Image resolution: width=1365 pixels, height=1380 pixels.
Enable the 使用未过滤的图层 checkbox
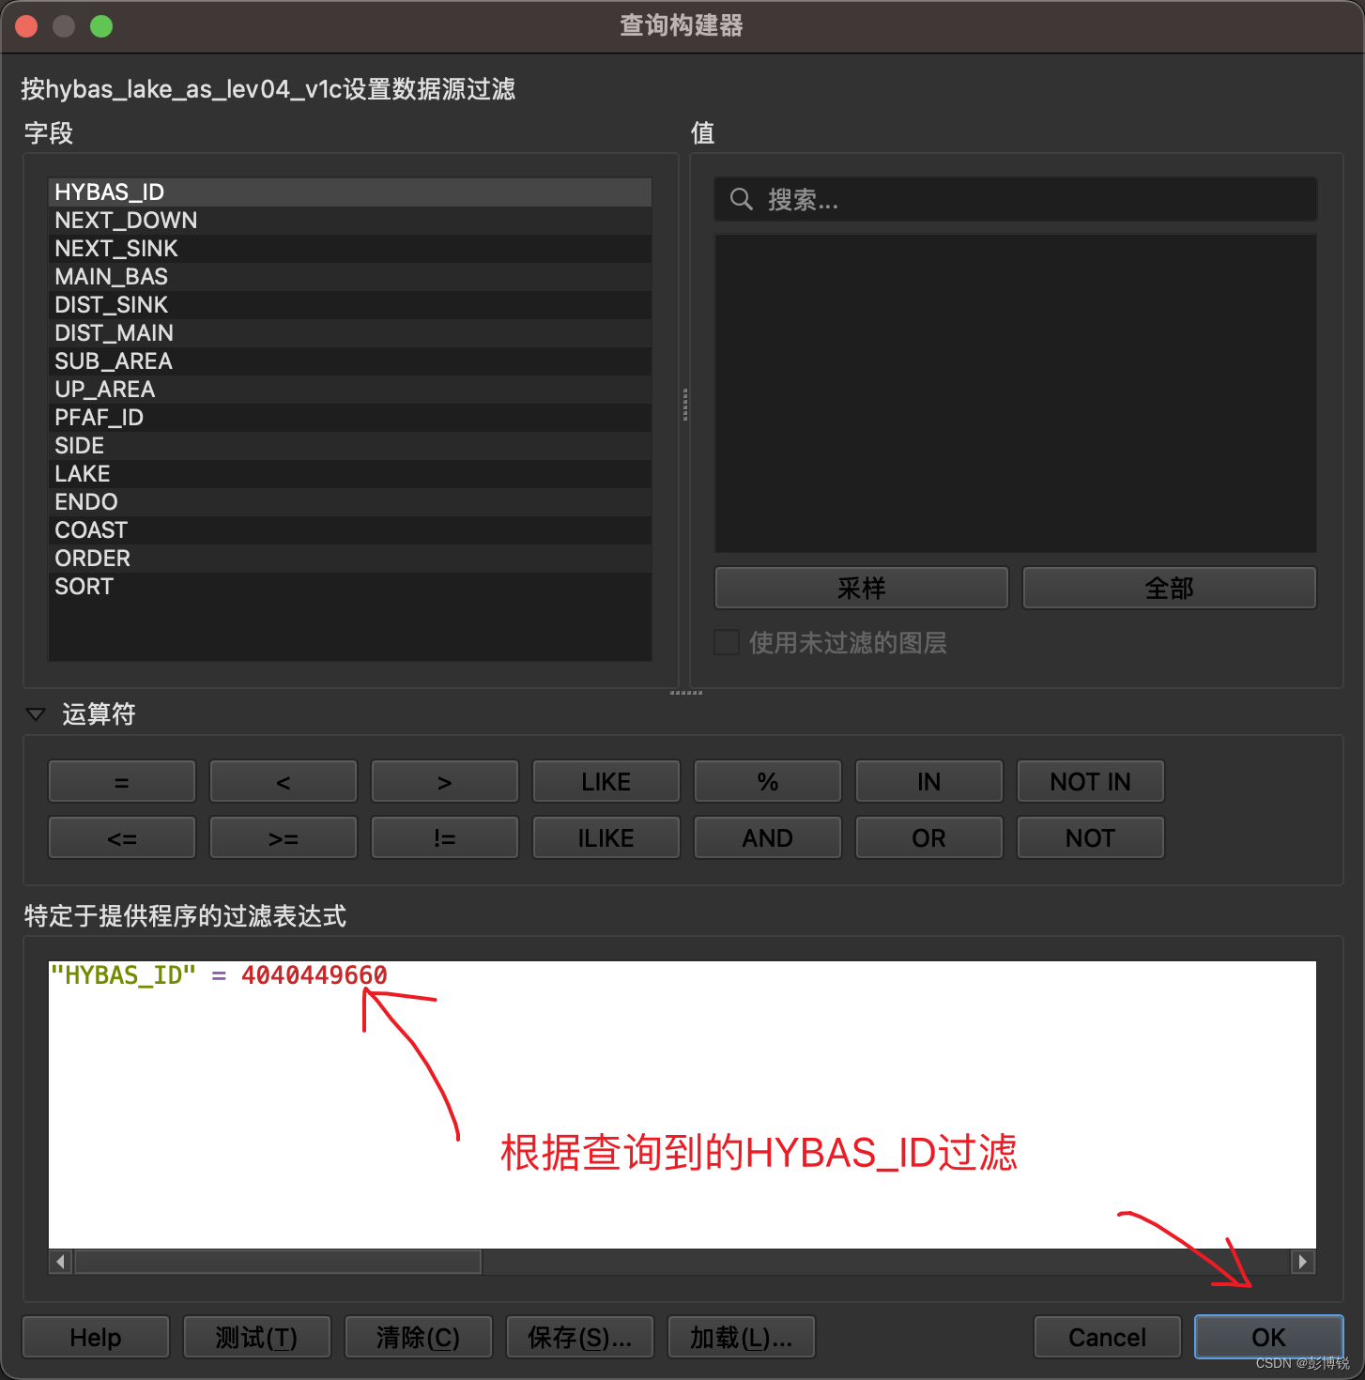pos(727,642)
